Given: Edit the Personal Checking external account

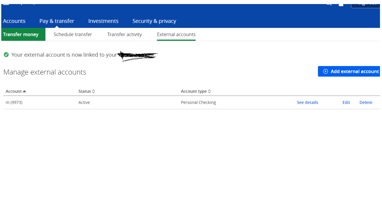Looking at the screenshot, I should (346, 103).
